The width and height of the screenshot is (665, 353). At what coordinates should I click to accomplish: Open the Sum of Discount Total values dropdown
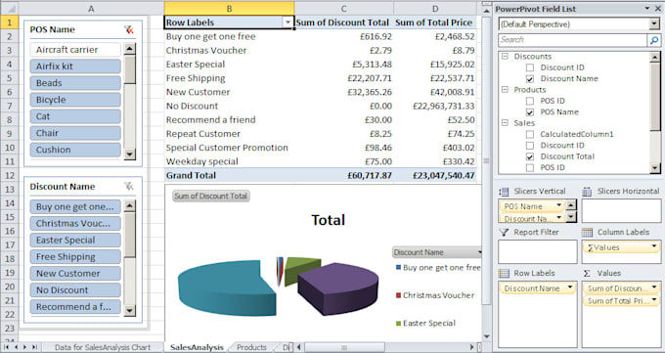[x=654, y=288]
